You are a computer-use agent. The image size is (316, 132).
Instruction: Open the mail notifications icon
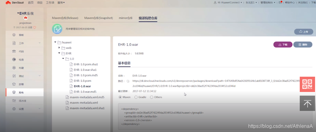tap(280, 2)
